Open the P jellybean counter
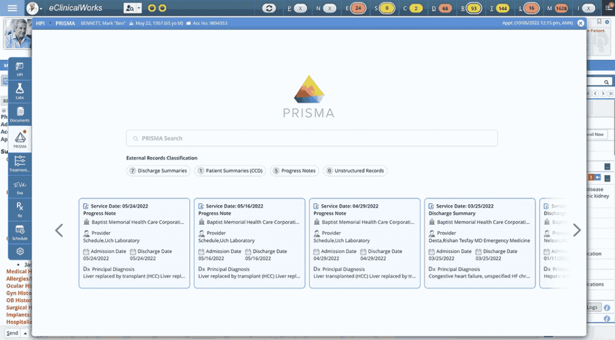The width and height of the screenshot is (615, 340). pos(300,8)
